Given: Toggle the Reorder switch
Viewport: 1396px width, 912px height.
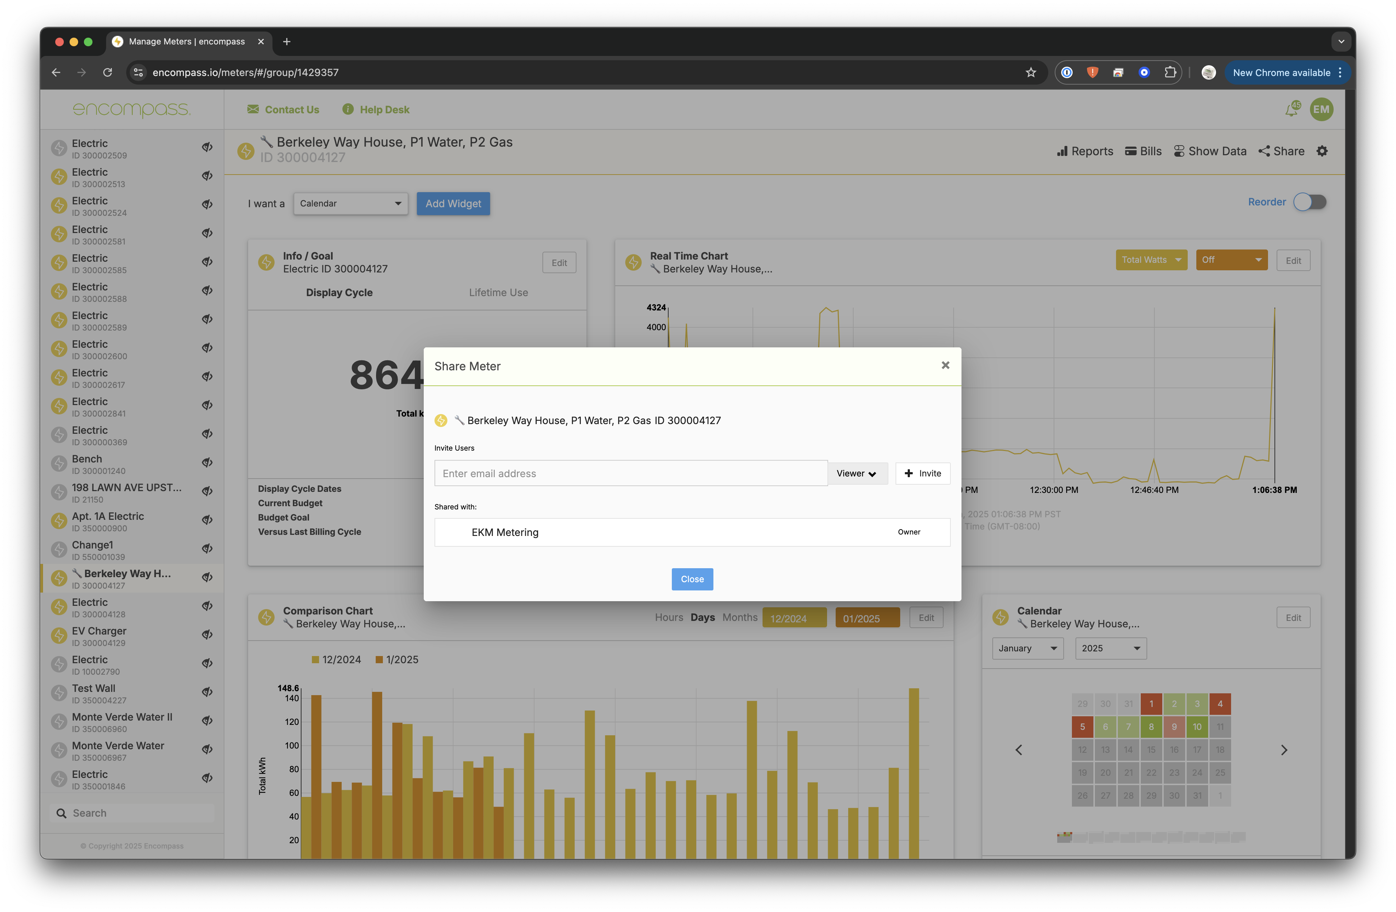Looking at the screenshot, I should (x=1310, y=202).
